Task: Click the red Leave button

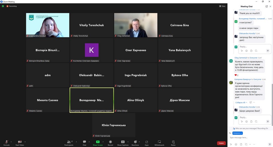Action: click(221, 143)
